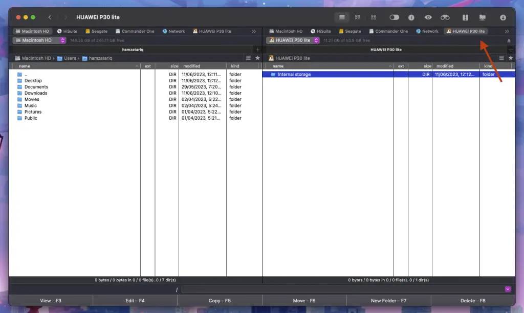Click hamzatariq in the breadcrumb path
Screen dimensions: 524x313
click(97, 58)
